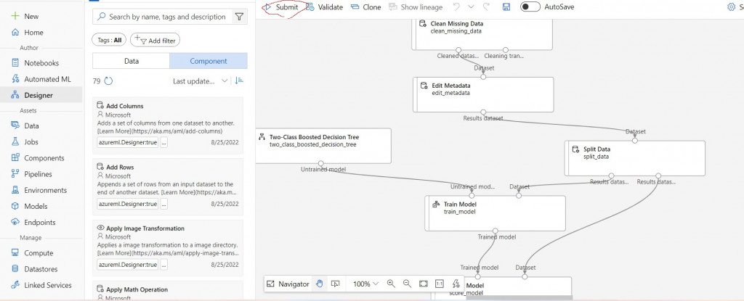Viewport: 744px width, 301px height.
Task: Click the Add filter button
Action: coord(155,41)
